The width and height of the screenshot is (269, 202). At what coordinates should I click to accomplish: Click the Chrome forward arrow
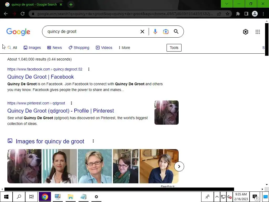(14, 14)
